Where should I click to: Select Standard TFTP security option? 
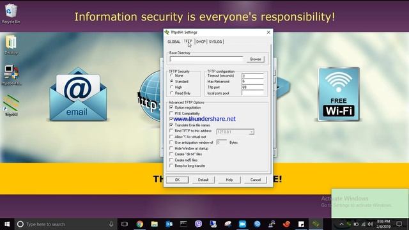pyautogui.click(x=172, y=81)
